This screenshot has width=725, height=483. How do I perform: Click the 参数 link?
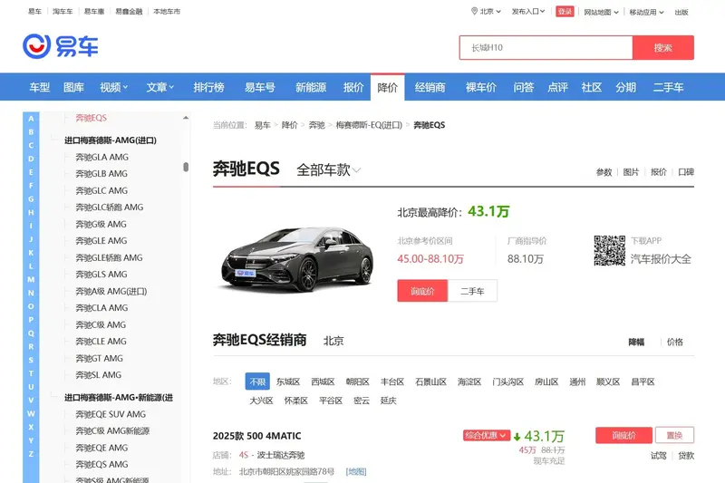coord(604,172)
